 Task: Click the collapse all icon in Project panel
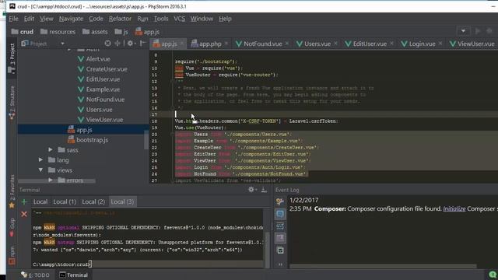117,44
